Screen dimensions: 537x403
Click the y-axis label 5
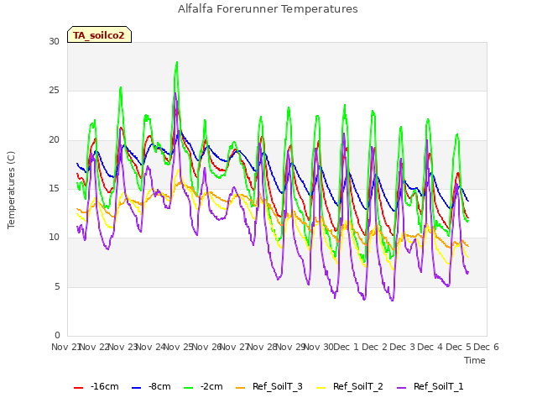57,286
